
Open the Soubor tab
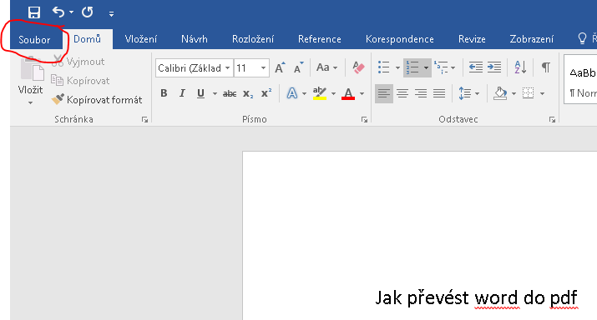coord(34,39)
